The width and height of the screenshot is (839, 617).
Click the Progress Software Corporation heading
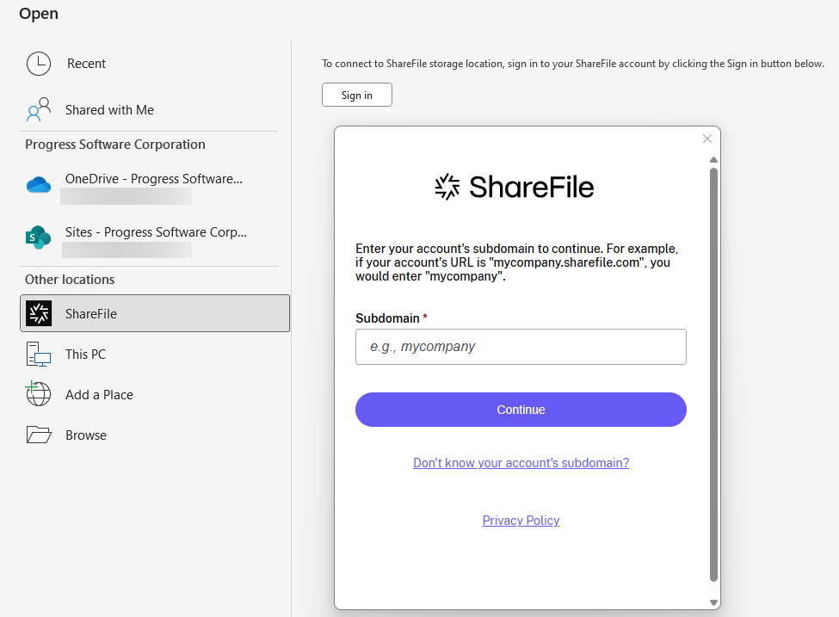click(115, 145)
